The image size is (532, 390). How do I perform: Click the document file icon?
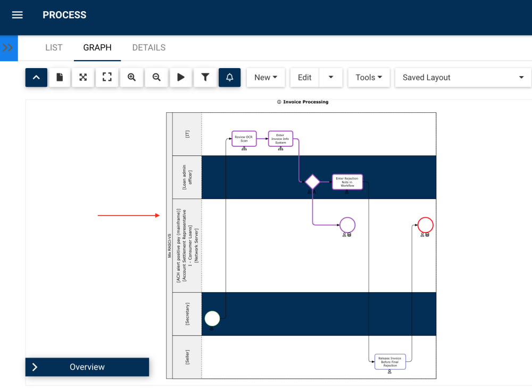click(60, 77)
